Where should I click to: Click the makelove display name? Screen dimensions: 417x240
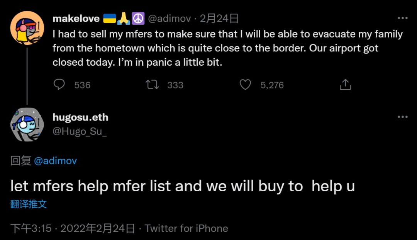(76, 19)
